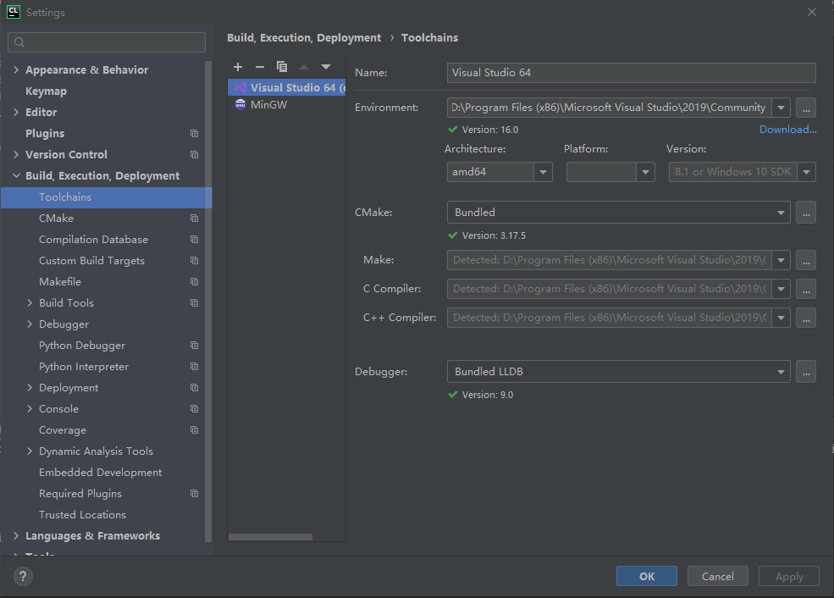Click the Python Interpreter project-level icon
The image size is (834, 598).
pyautogui.click(x=194, y=367)
